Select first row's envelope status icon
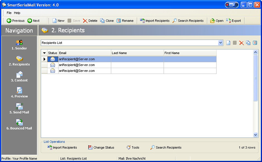Image resolution: width=262 pixels, height=162 pixels. (53, 59)
